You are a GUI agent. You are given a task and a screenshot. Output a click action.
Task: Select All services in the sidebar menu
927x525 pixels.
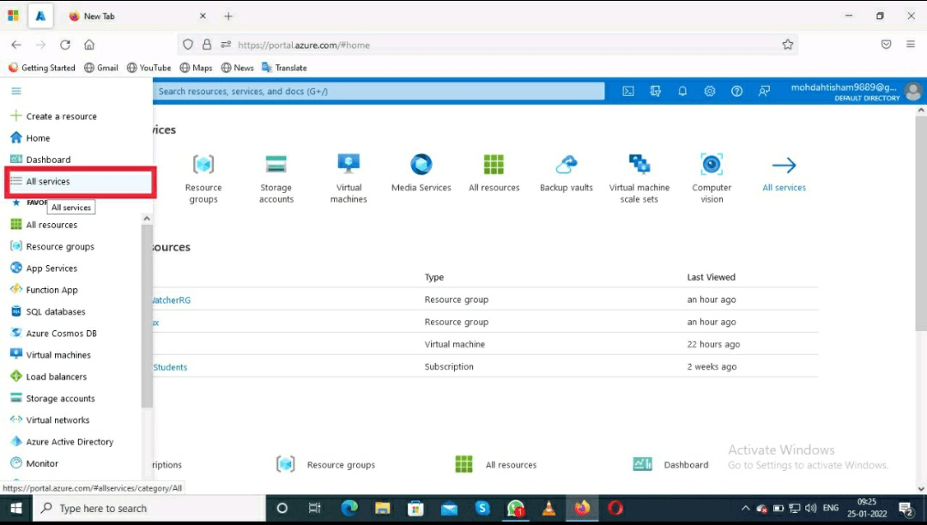[51, 181]
